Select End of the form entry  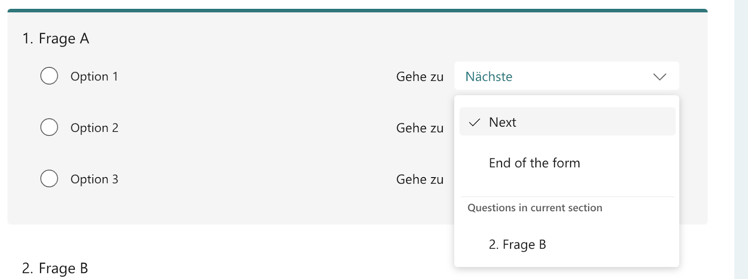(534, 163)
